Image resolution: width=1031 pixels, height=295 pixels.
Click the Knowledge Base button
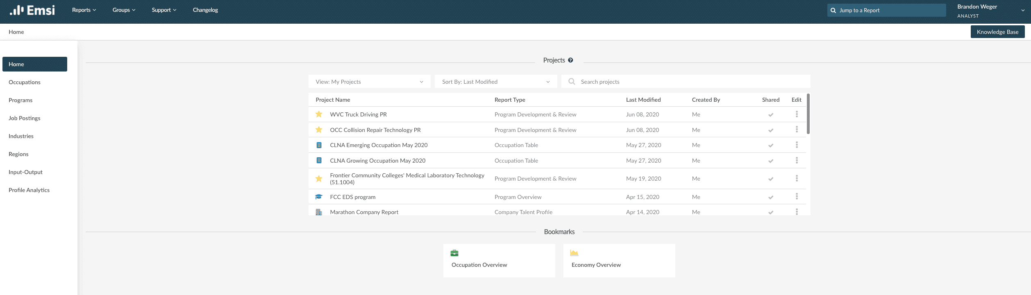[x=997, y=32]
